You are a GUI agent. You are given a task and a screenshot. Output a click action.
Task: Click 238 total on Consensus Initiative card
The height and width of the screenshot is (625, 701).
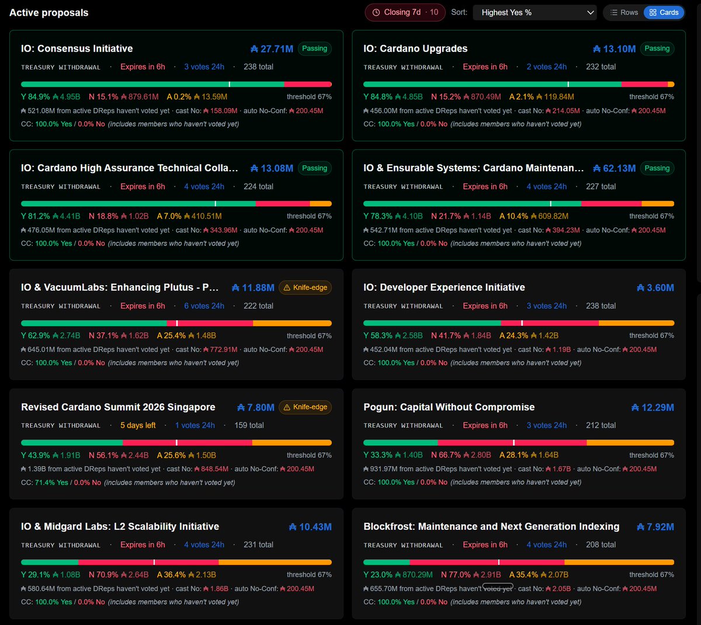coord(258,67)
